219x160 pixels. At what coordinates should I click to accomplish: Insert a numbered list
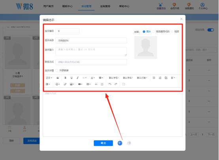tap(160, 78)
